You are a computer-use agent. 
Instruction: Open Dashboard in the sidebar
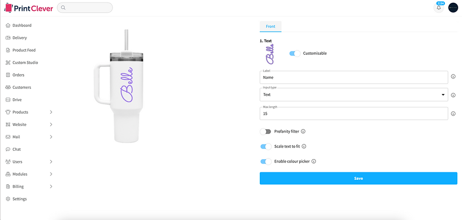point(22,25)
